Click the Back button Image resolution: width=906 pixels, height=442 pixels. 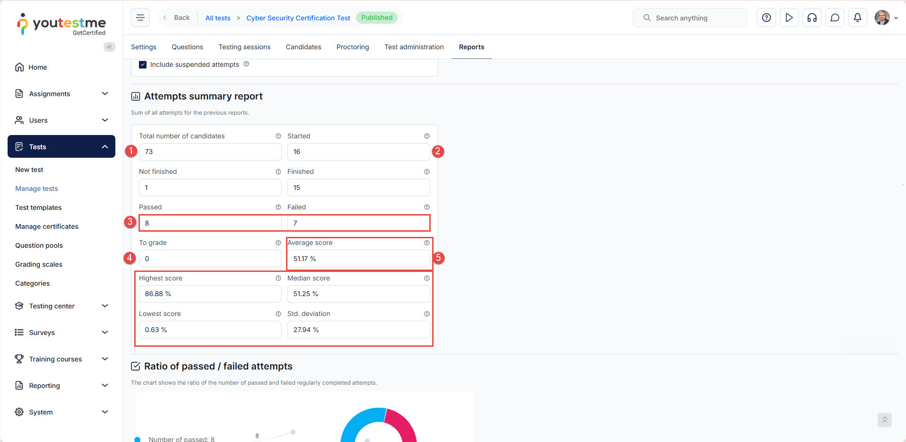[176, 18]
